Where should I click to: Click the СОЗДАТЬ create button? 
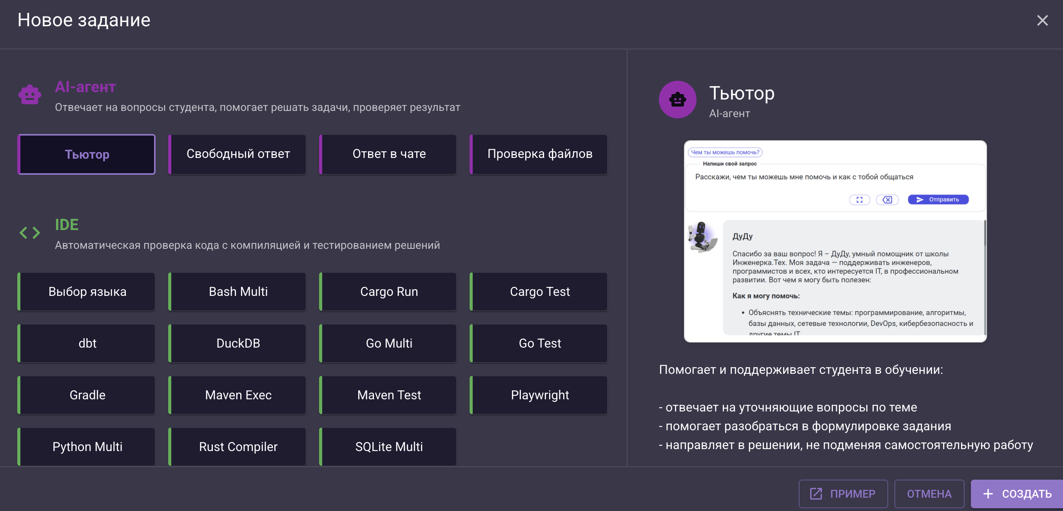(x=1017, y=494)
